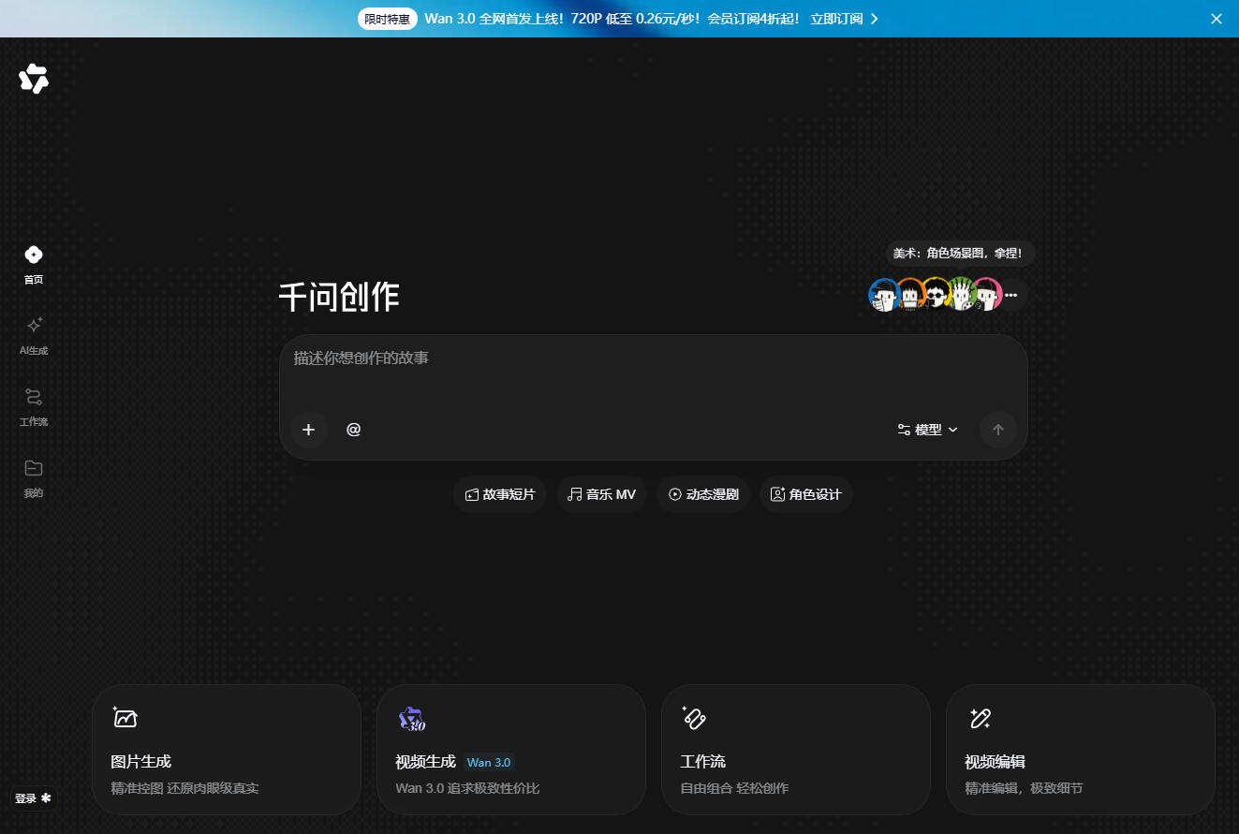Click Wan 3.0 追求极致性价比 description
Screen dimensions: 1239x834
pos(467,788)
